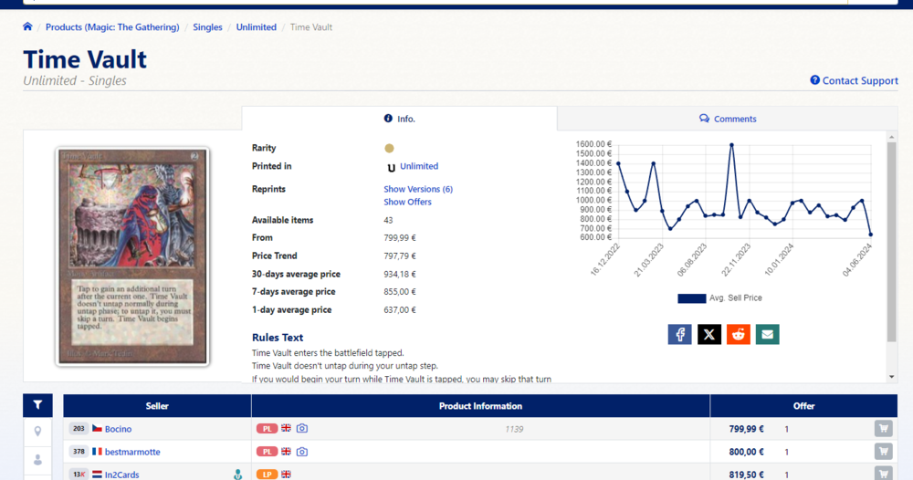913x480 pixels.
Task: Share the card on X
Action: click(709, 334)
